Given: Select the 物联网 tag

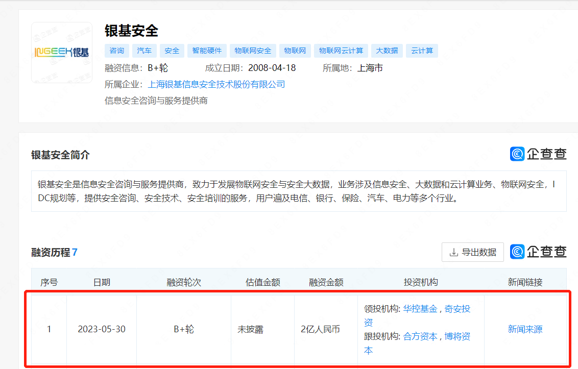Looking at the screenshot, I should tap(295, 51).
